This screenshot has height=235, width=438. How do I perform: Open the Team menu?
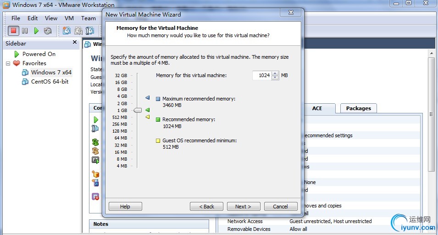click(88, 18)
